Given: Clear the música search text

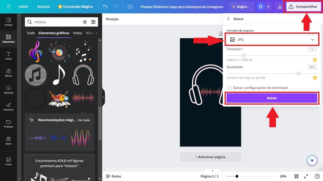Looking at the screenshot, I should point(85,22).
